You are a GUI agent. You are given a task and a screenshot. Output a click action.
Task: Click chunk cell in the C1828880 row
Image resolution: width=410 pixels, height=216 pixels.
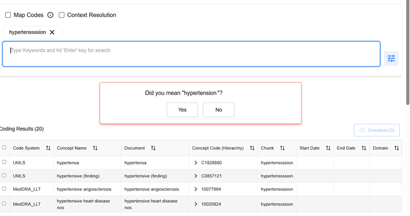pos(276,162)
